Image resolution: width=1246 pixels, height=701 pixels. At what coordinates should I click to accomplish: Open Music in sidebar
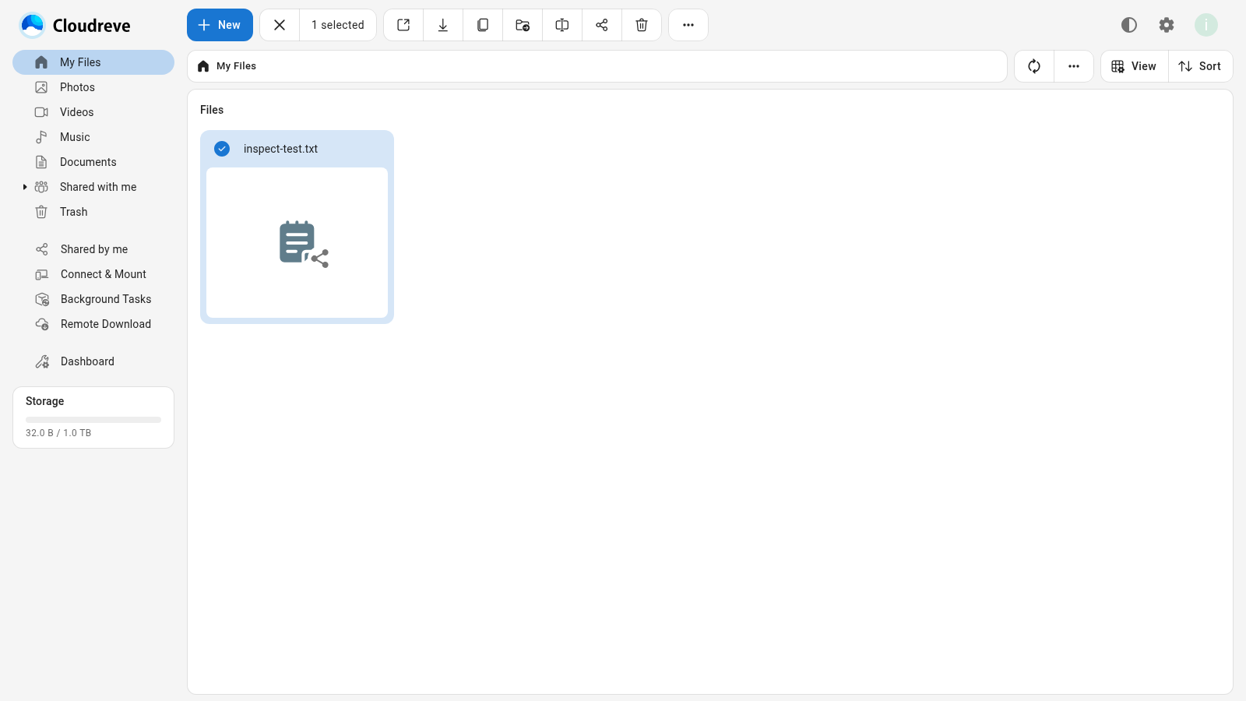coord(93,137)
